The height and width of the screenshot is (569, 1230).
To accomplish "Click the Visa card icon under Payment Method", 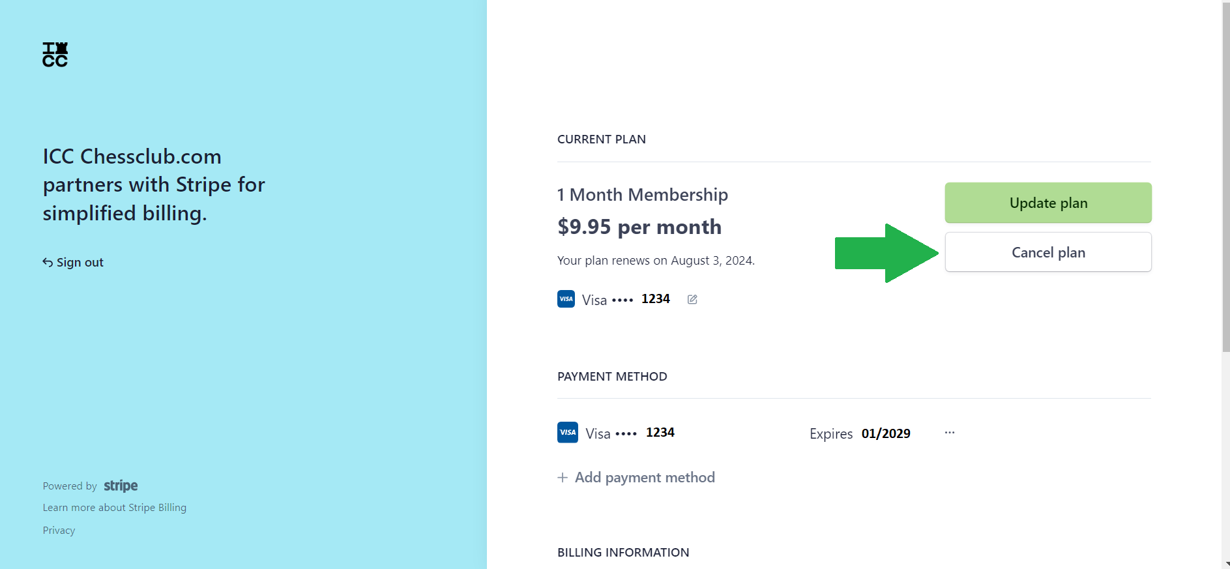I will point(568,432).
